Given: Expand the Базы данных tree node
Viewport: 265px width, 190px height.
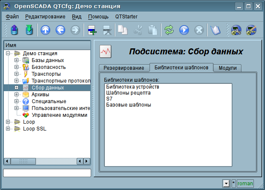Looking at the screenshot, I should coord(16,60).
